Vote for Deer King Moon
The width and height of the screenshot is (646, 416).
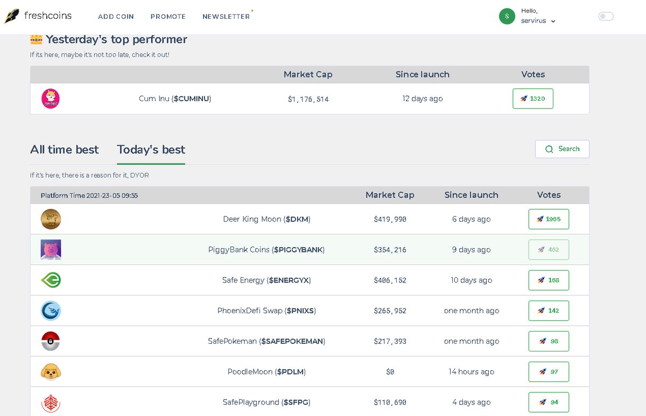(x=549, y=219)
